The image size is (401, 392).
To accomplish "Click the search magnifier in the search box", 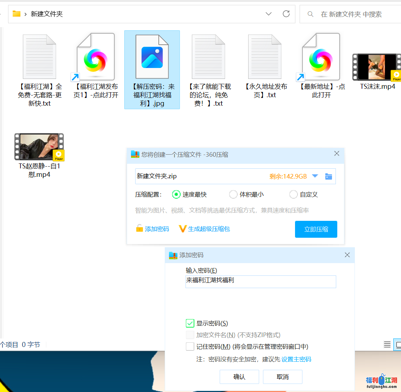I will (x=310, y=14).
